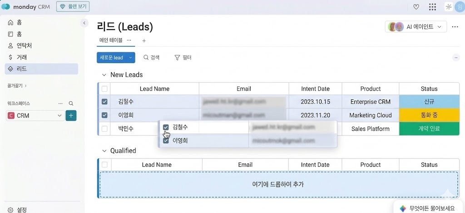Click the Marketing Cloud product cell
This screenshot has width=465, height=213.
371,115
